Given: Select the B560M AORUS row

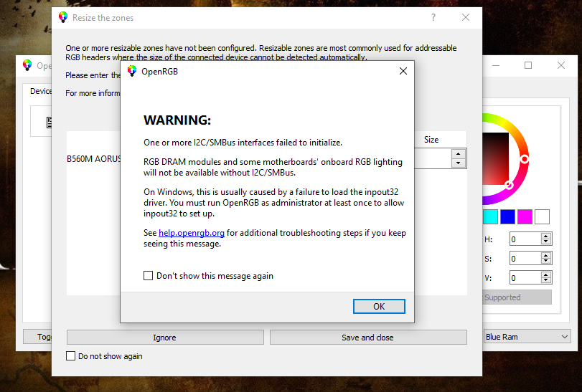Looking at the screenshot, I should coord(94,159).
